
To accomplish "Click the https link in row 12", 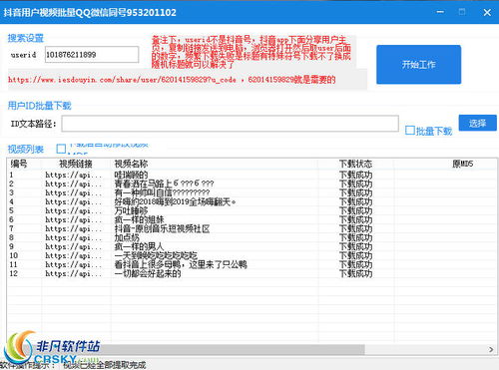I will (x=74, y=273).
